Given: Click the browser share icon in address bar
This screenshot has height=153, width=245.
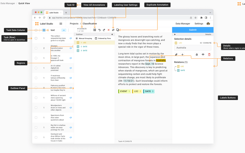Looking at the screenshot, I should tap(191, 18).
